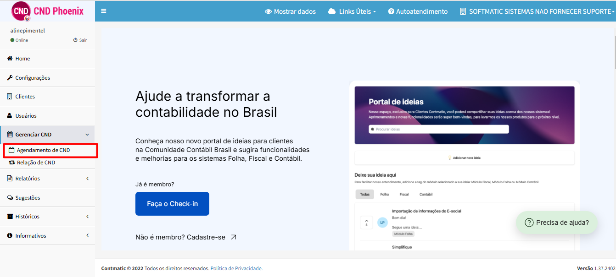Click the eye icon for Mostrar dados

[269, 11]
